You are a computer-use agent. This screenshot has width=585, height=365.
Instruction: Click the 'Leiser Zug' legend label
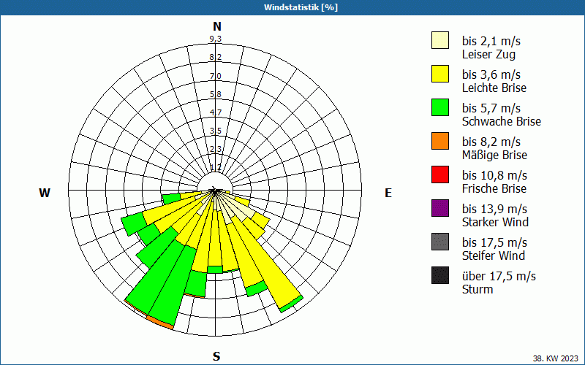[x=488, y=54]
